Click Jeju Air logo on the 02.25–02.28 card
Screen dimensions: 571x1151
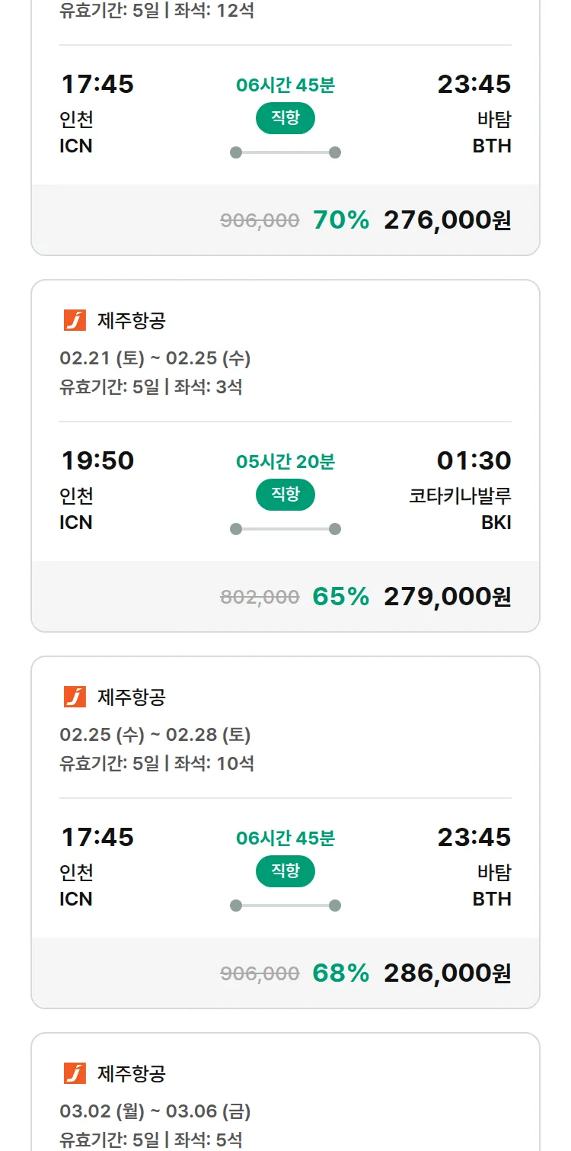(75, 697)
